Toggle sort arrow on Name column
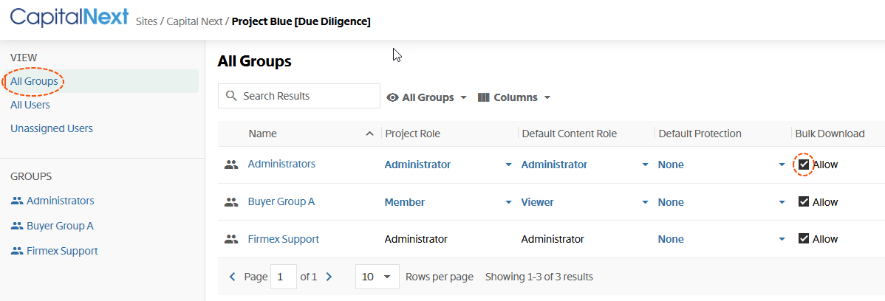885x301 pixels. 369,134
